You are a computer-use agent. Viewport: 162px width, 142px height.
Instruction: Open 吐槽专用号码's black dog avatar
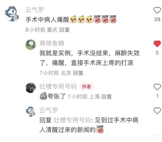coord(31,88)
